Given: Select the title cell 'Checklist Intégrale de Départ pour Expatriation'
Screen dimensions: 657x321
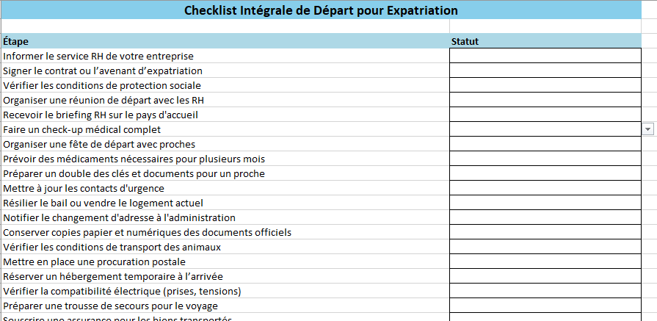Looking at the screenshot, I should tap(321, 11).
